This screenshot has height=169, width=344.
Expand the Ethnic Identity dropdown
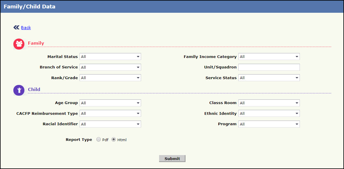pyautogui.click(x=269, y=114)
